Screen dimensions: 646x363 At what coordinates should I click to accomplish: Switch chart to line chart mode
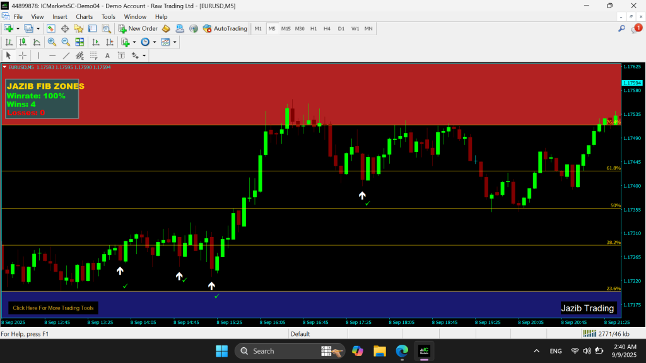click(37, 42)
